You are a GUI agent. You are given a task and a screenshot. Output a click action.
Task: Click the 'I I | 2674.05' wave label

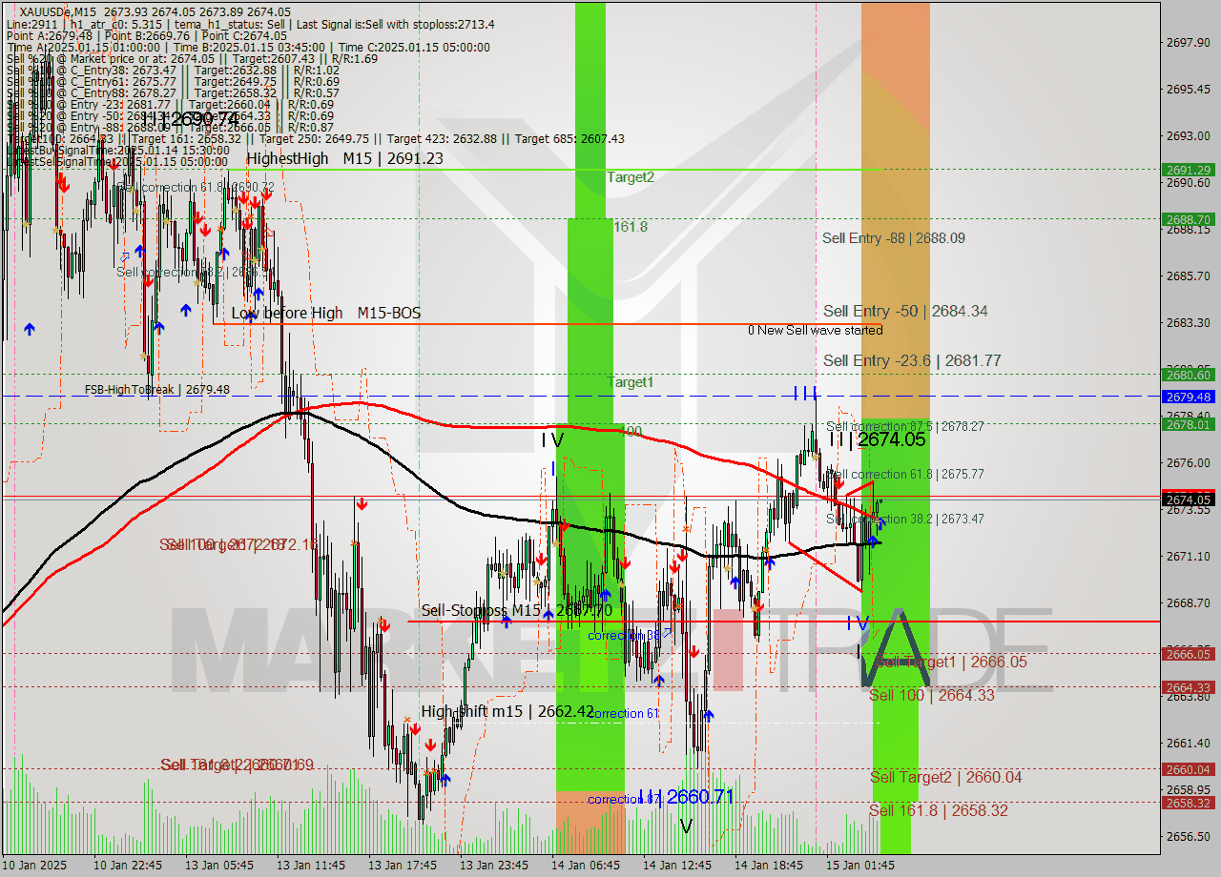877,439
